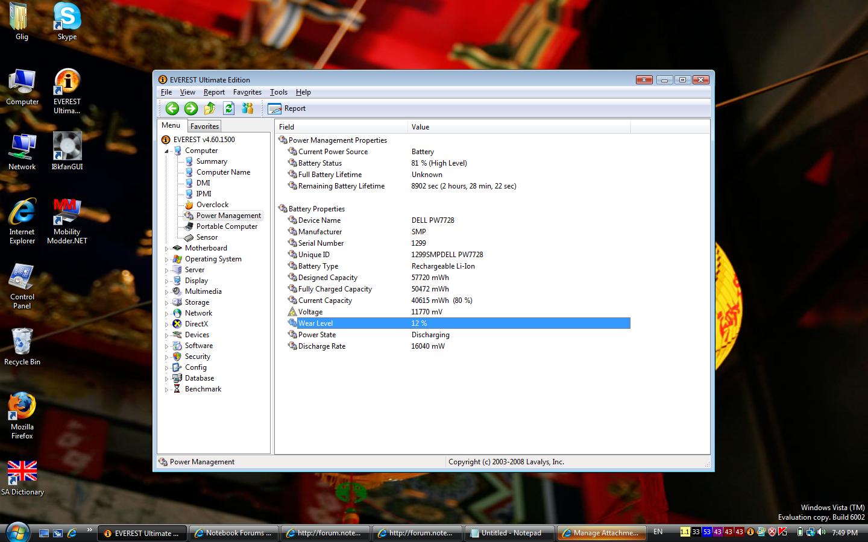
Task: Select the Remaining Battery Lifetime row
Action: click(x=459, y=186)
